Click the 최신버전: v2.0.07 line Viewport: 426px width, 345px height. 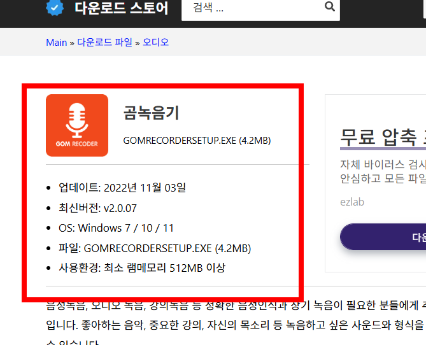point(98,208)
